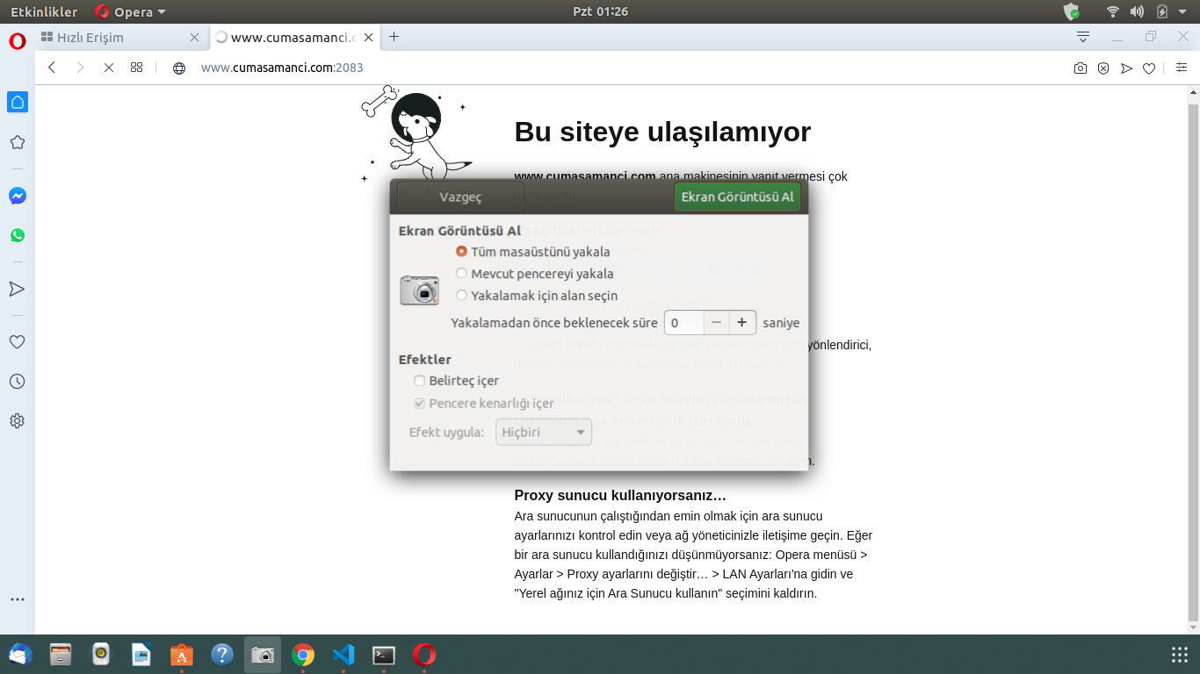Click the address bar URL www.cumasamanci.com:2083
1200x674 pixels.
(282, 68)
